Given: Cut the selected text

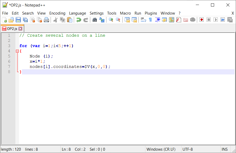Looking at the screenshot, I should pyautogui.click(x=56, y=20).
